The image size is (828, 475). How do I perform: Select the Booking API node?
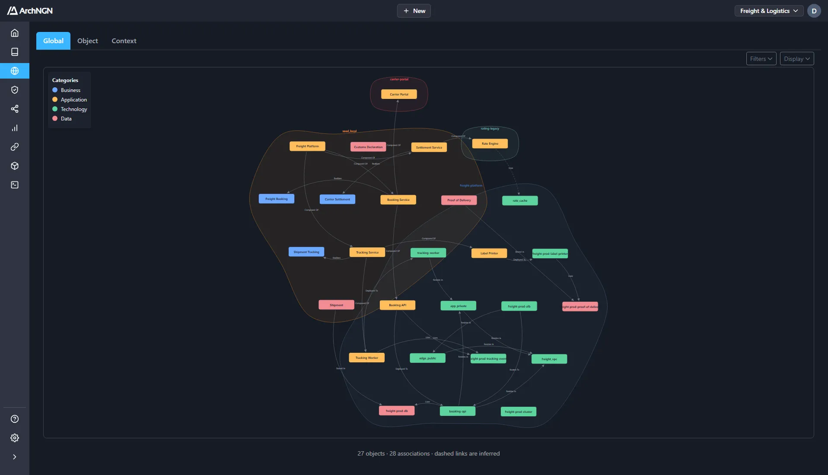click(x=398, y=305)
